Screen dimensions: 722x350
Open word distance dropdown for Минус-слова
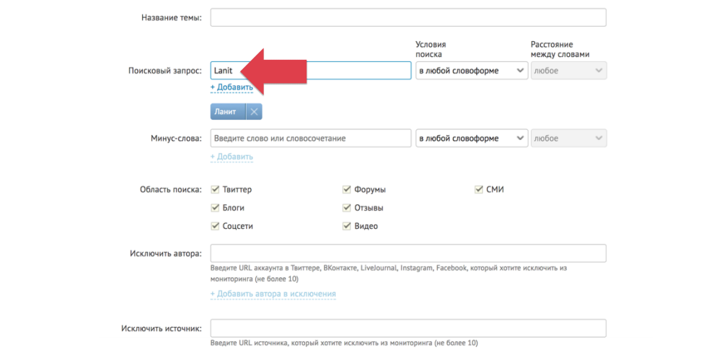tap(568, 138)
